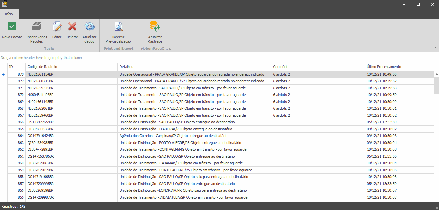Select tracking code OS147922654BR
439x210 pixels.
tap(40, 122)
